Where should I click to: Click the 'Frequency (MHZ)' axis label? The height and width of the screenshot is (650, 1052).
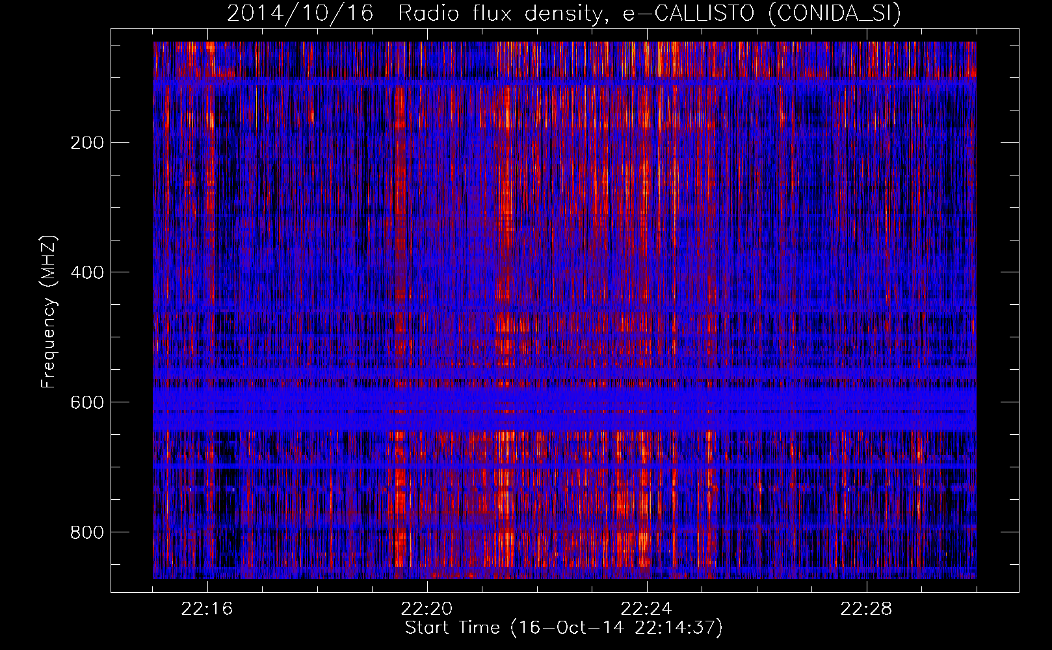[49, 311]
